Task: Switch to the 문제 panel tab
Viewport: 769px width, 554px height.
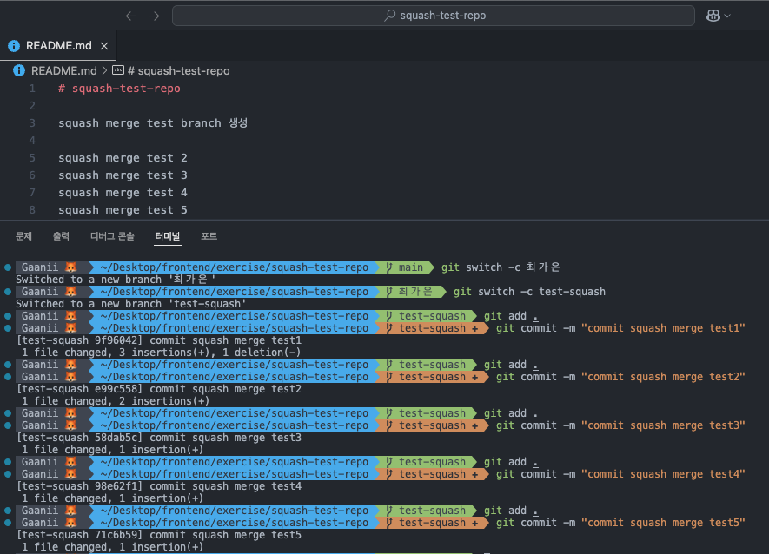Action: point(23,236)
